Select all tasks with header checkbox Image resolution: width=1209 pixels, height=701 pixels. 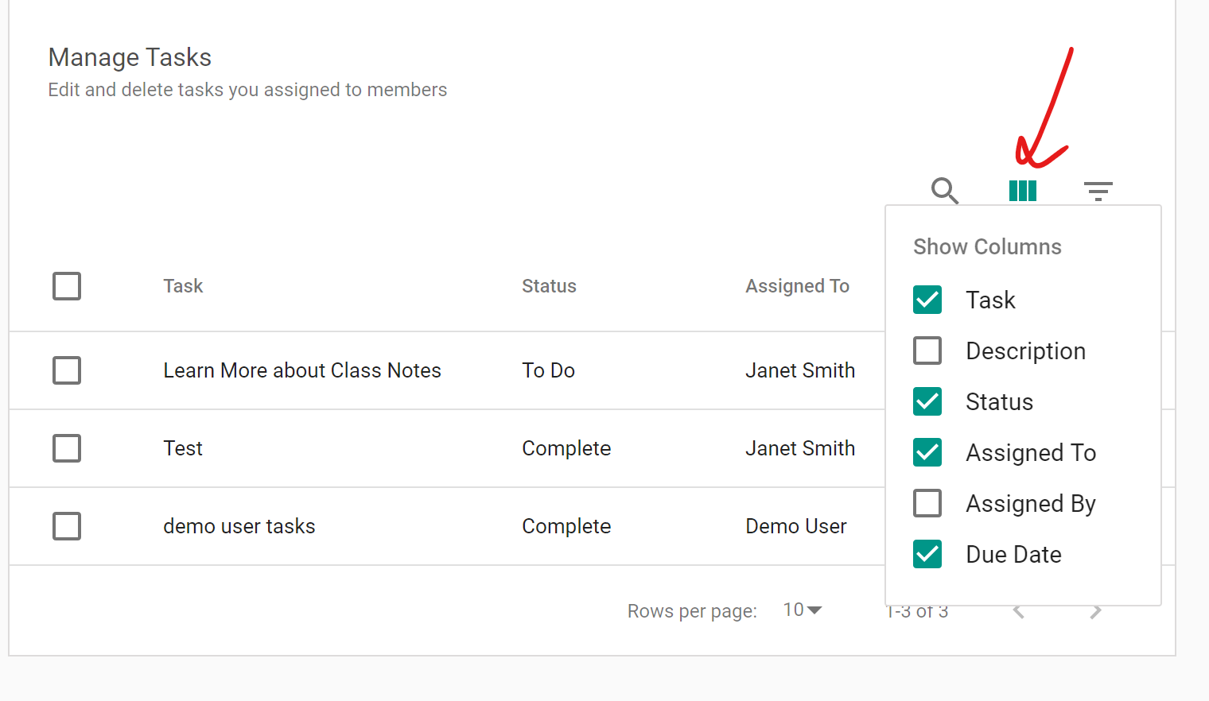pyautogui.click(x=67, y=286)
